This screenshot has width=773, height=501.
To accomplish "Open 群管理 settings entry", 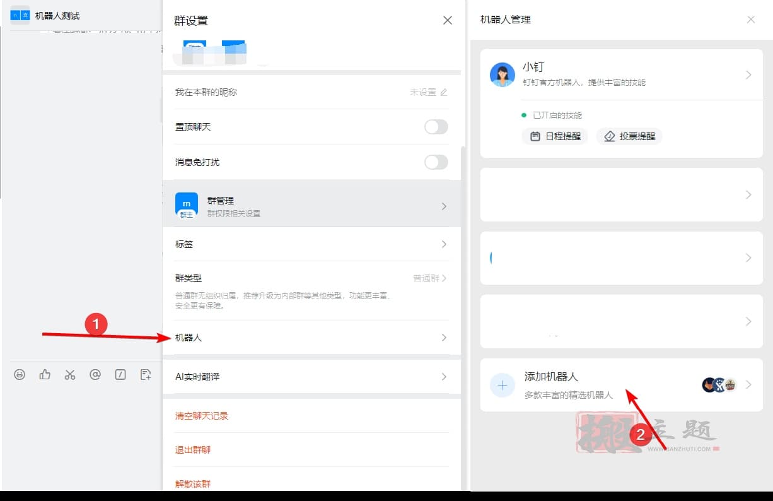I will coord(311,204).
